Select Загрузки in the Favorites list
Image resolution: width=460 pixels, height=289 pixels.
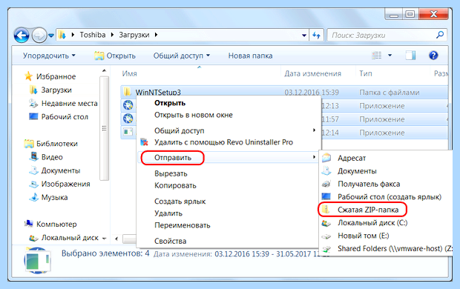pos(50,90)
